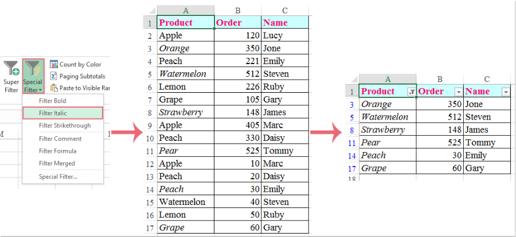Select the row 11 header in the filtered sheet
This screenshot has height=237, width=516.
click(x=353, y=143)
